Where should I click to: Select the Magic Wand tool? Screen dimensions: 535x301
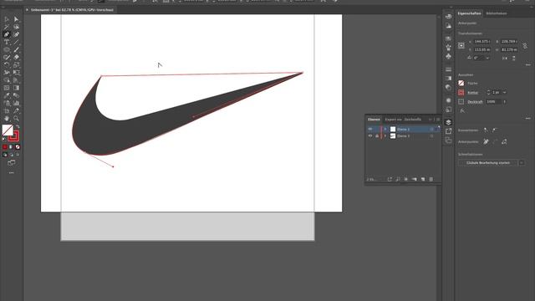[x=7, y=27]
